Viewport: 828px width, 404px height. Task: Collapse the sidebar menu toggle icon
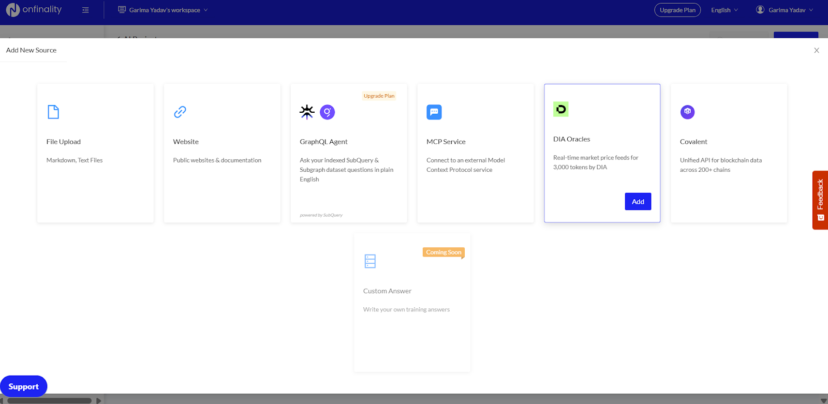pos(85,10)
